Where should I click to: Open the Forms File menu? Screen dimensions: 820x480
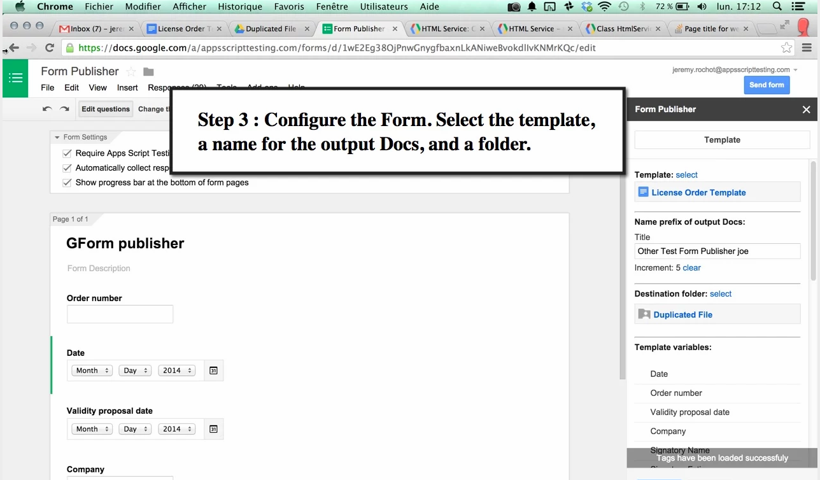48,88
